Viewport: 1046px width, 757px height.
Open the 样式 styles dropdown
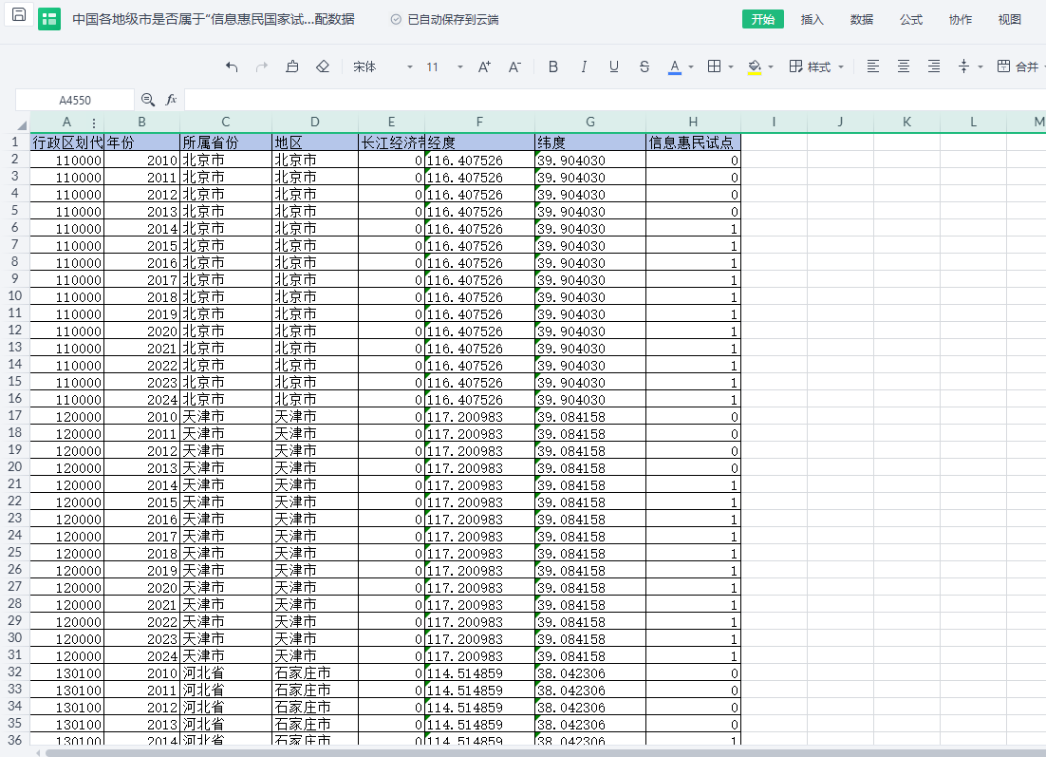(817, 66)
